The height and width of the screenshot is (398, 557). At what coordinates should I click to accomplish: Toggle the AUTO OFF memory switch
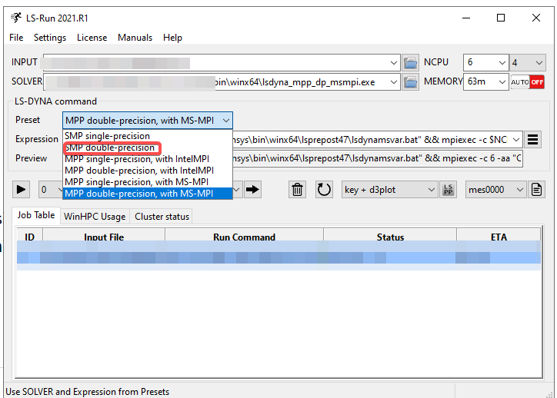click(x=528, y=82)
